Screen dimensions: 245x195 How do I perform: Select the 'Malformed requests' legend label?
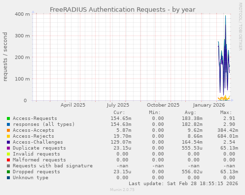[39, 160]
